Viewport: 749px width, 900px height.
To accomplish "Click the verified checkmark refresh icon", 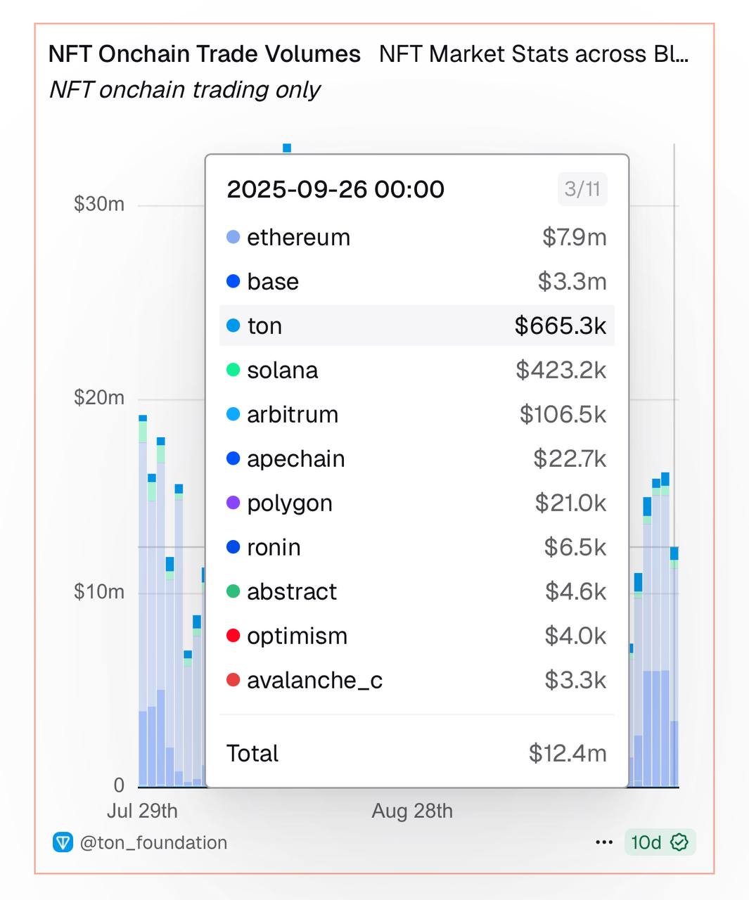I will [x=679, y=842].
